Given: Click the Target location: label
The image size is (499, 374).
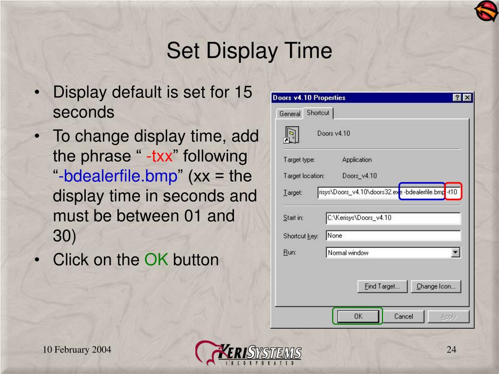Looking at the screenshot, I should (x=304, y=175).
